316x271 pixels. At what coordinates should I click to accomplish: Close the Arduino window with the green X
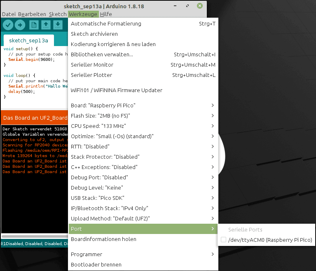(x=199, y=6)
